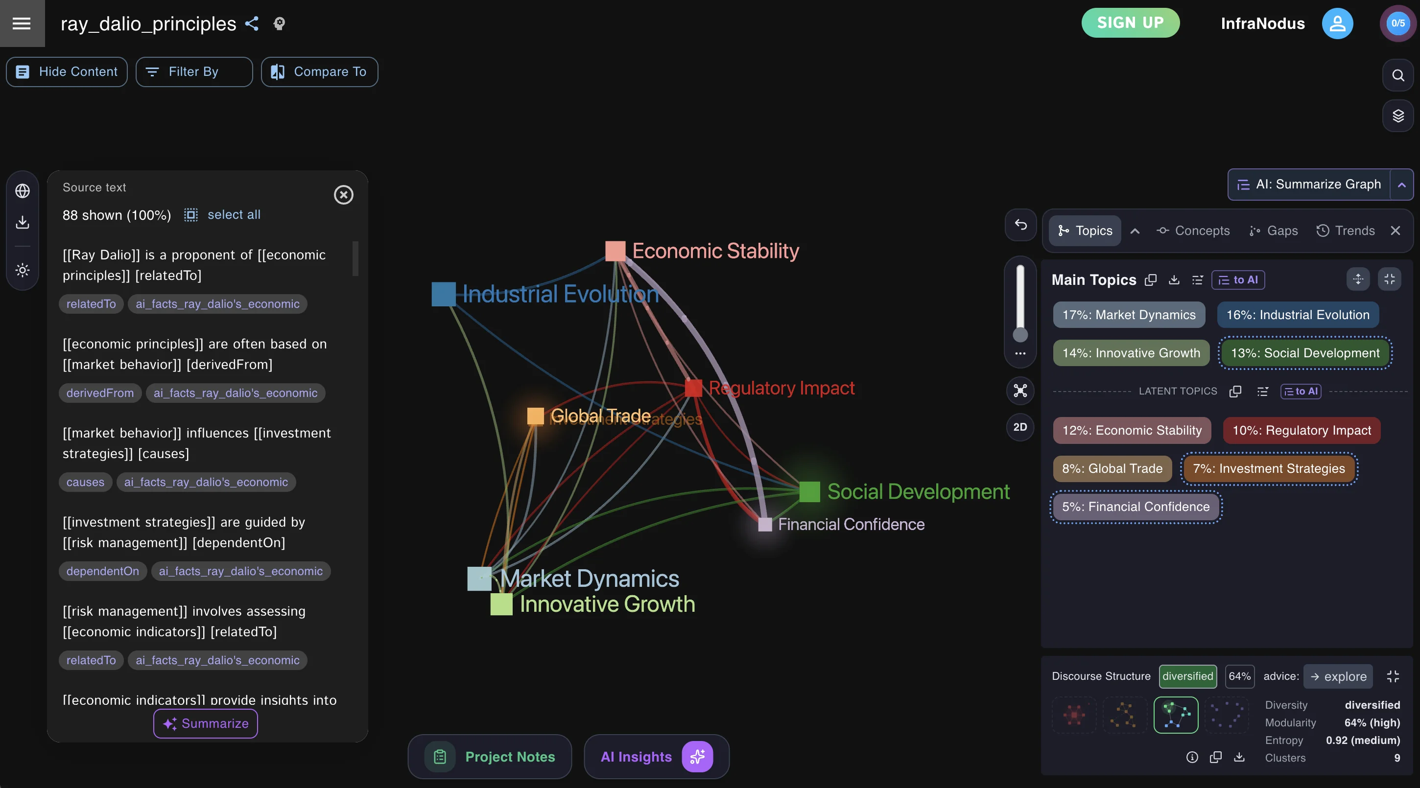Screen dimensions: 1420x788
Task: Click the Economic Stability graph node
Action: [615, 251]
